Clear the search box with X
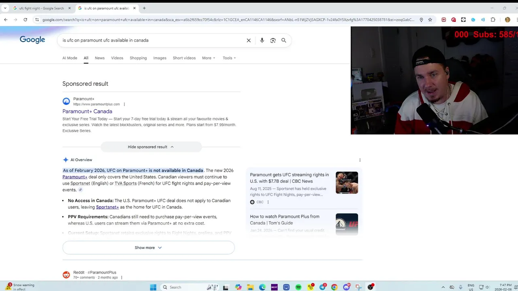Viewport: 518px width, 291px height. point(249,40)
